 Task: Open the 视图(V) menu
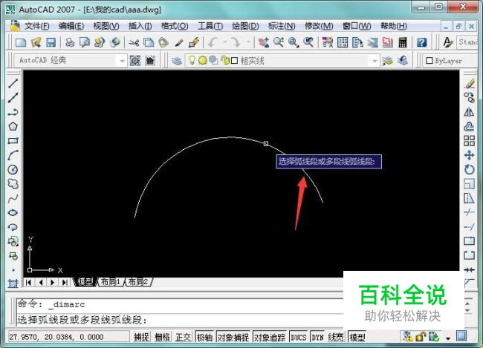click(x=106, y=26)
